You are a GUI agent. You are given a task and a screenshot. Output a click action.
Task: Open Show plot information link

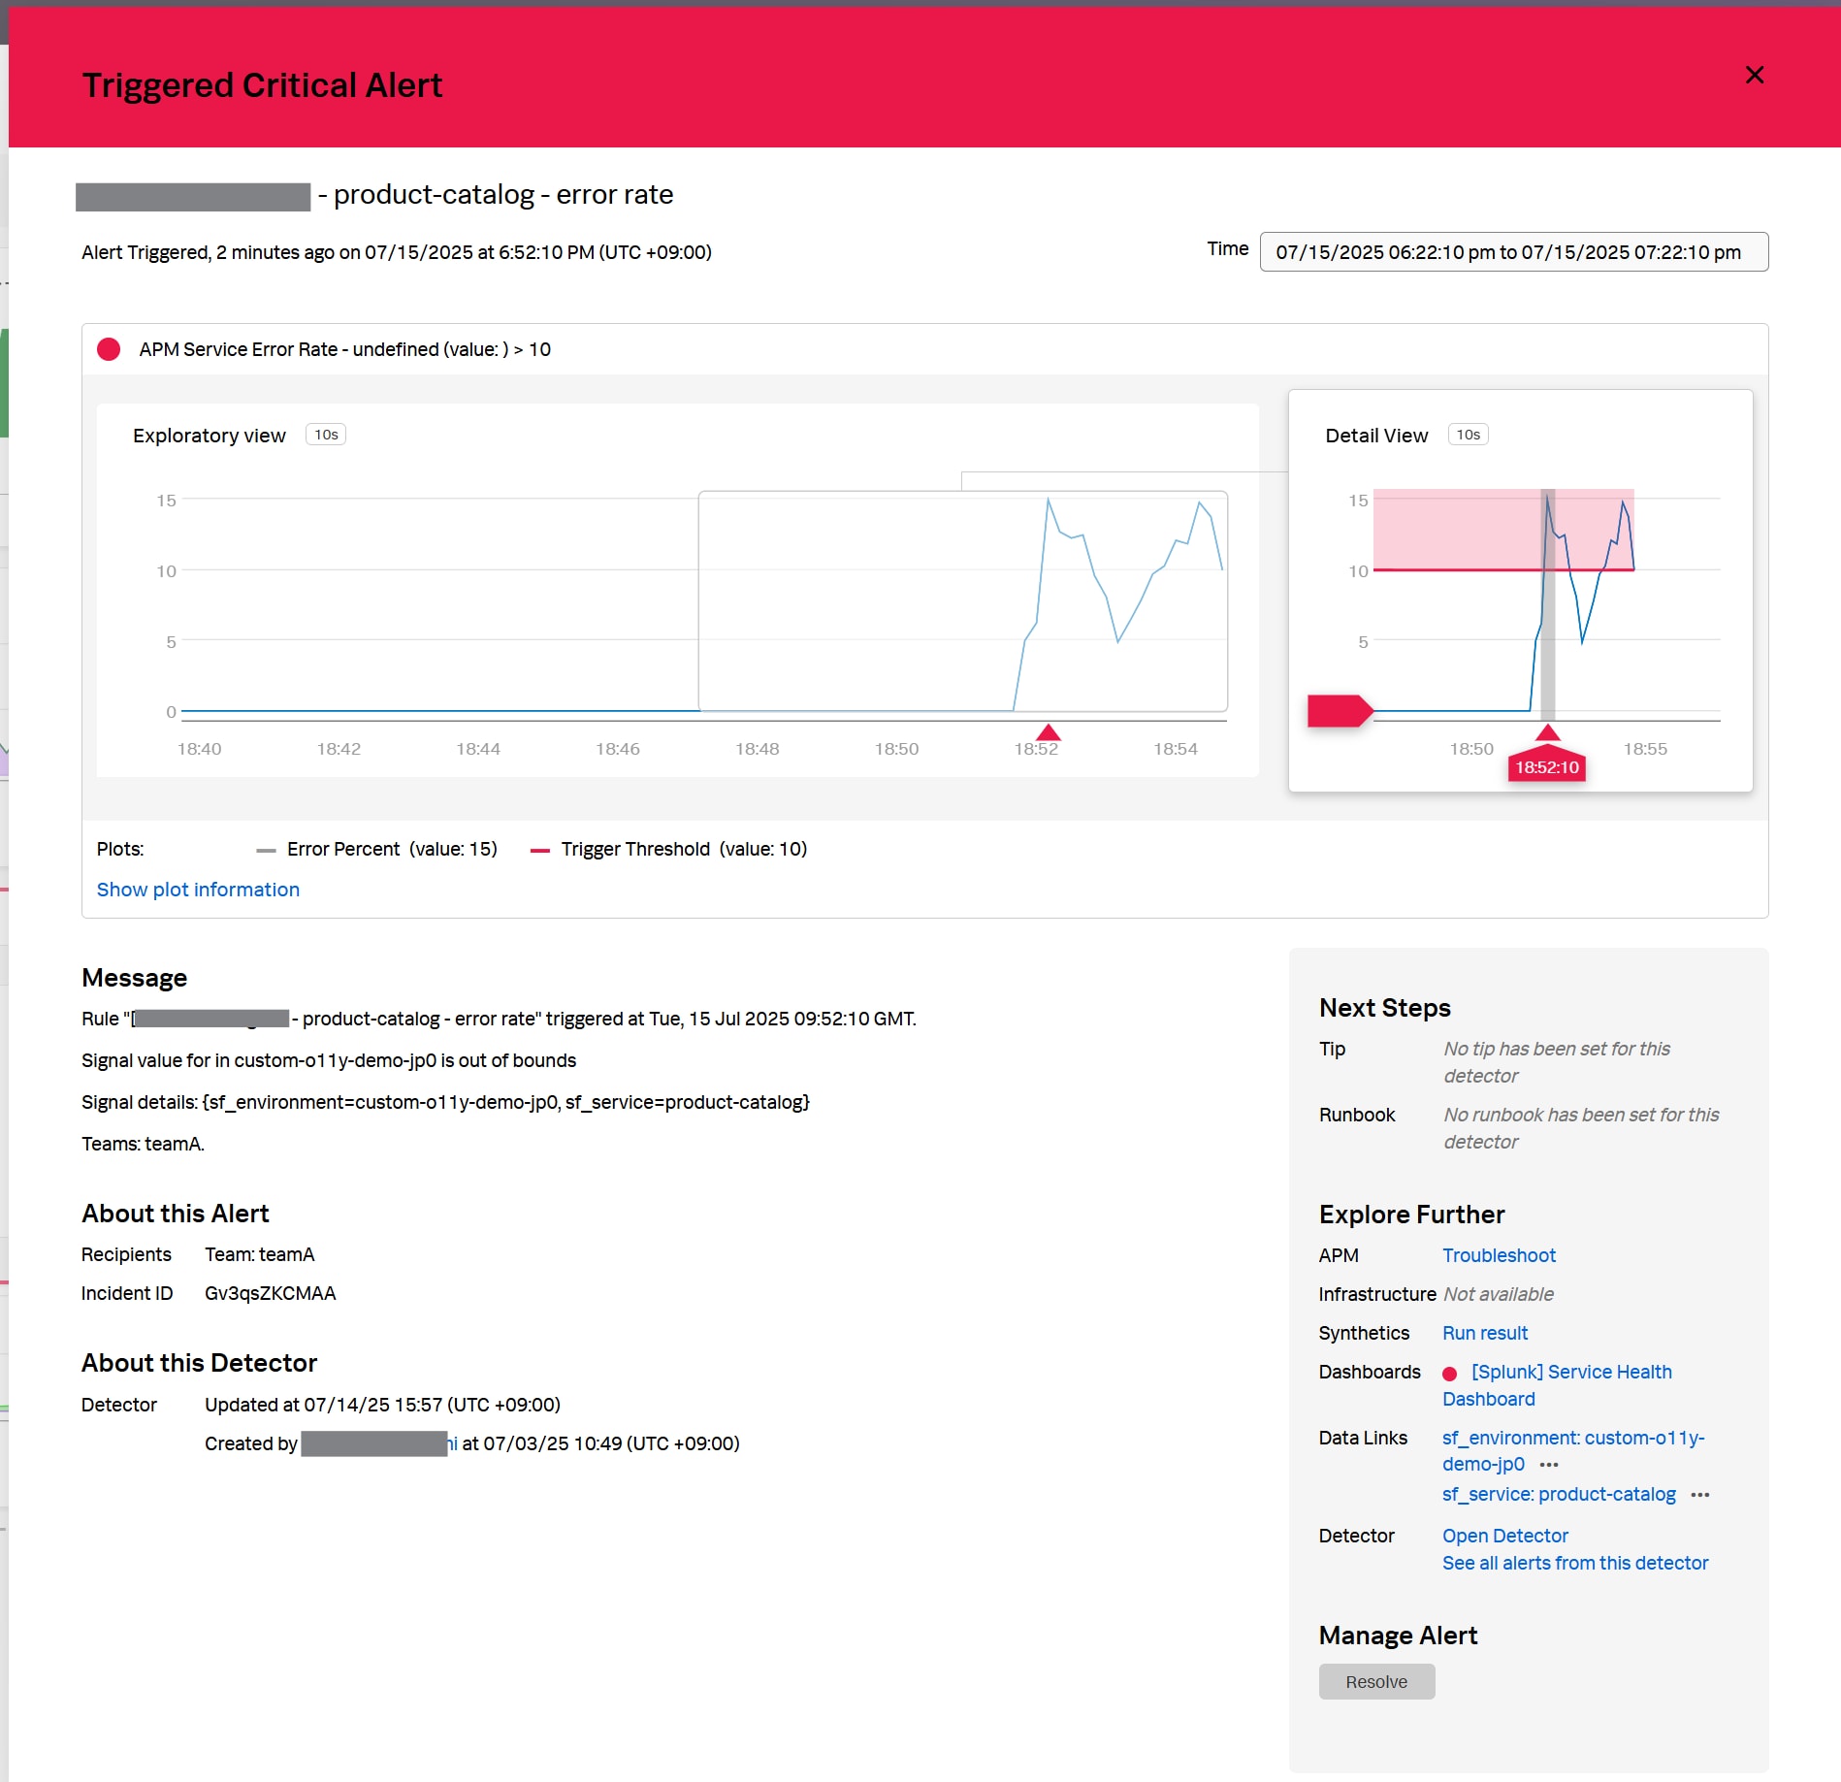pyautogui.click(x=198, y=890)
